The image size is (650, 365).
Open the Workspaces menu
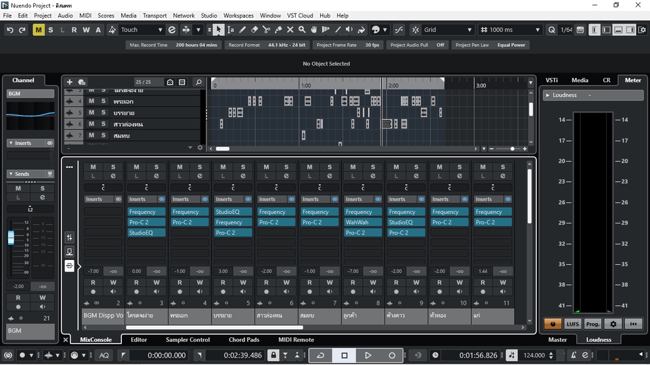[x=238, y=16]
